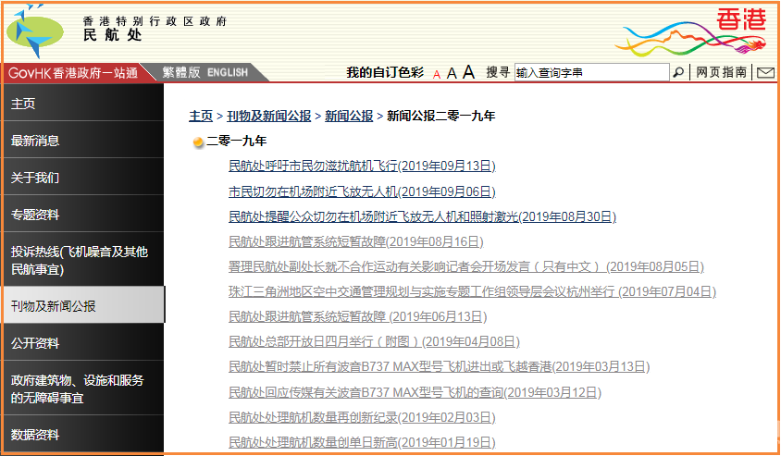Image resolution: width=781 pixels, height=456 pixels.
Task: Open 民航处处理航机数量创单日新高 release
Action: tap(362, 442)
